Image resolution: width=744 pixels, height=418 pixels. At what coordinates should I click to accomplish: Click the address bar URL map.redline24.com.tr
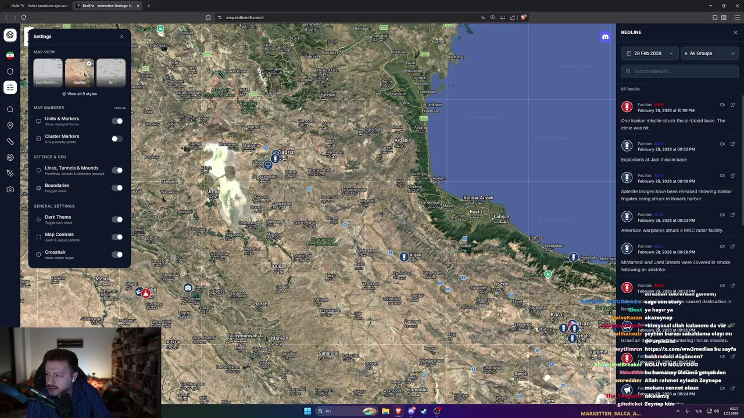click(x=245, y=17)
